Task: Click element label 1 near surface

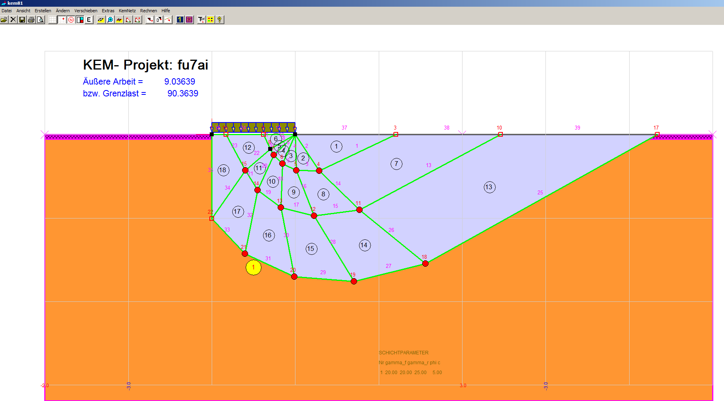Action: [x=337, y=147]
